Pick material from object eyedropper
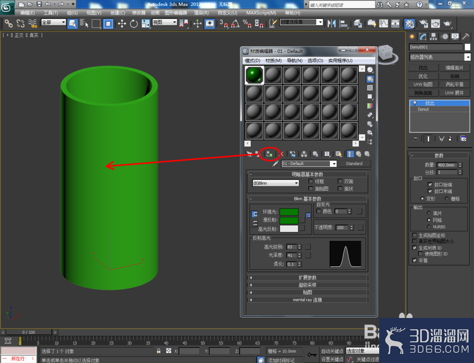474x363 pixels. click(275, 163)
